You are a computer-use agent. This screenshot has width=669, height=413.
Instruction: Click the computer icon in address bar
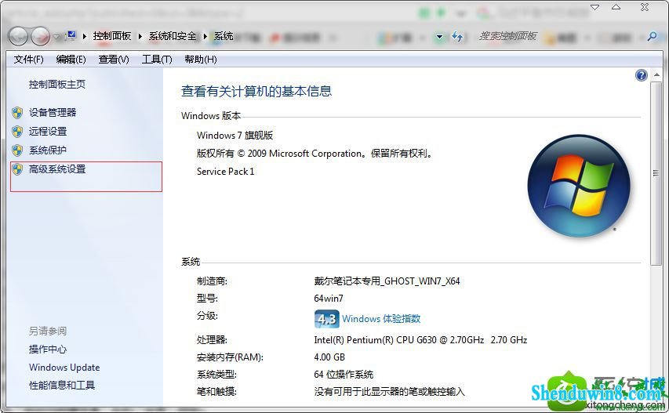(71, 35)
